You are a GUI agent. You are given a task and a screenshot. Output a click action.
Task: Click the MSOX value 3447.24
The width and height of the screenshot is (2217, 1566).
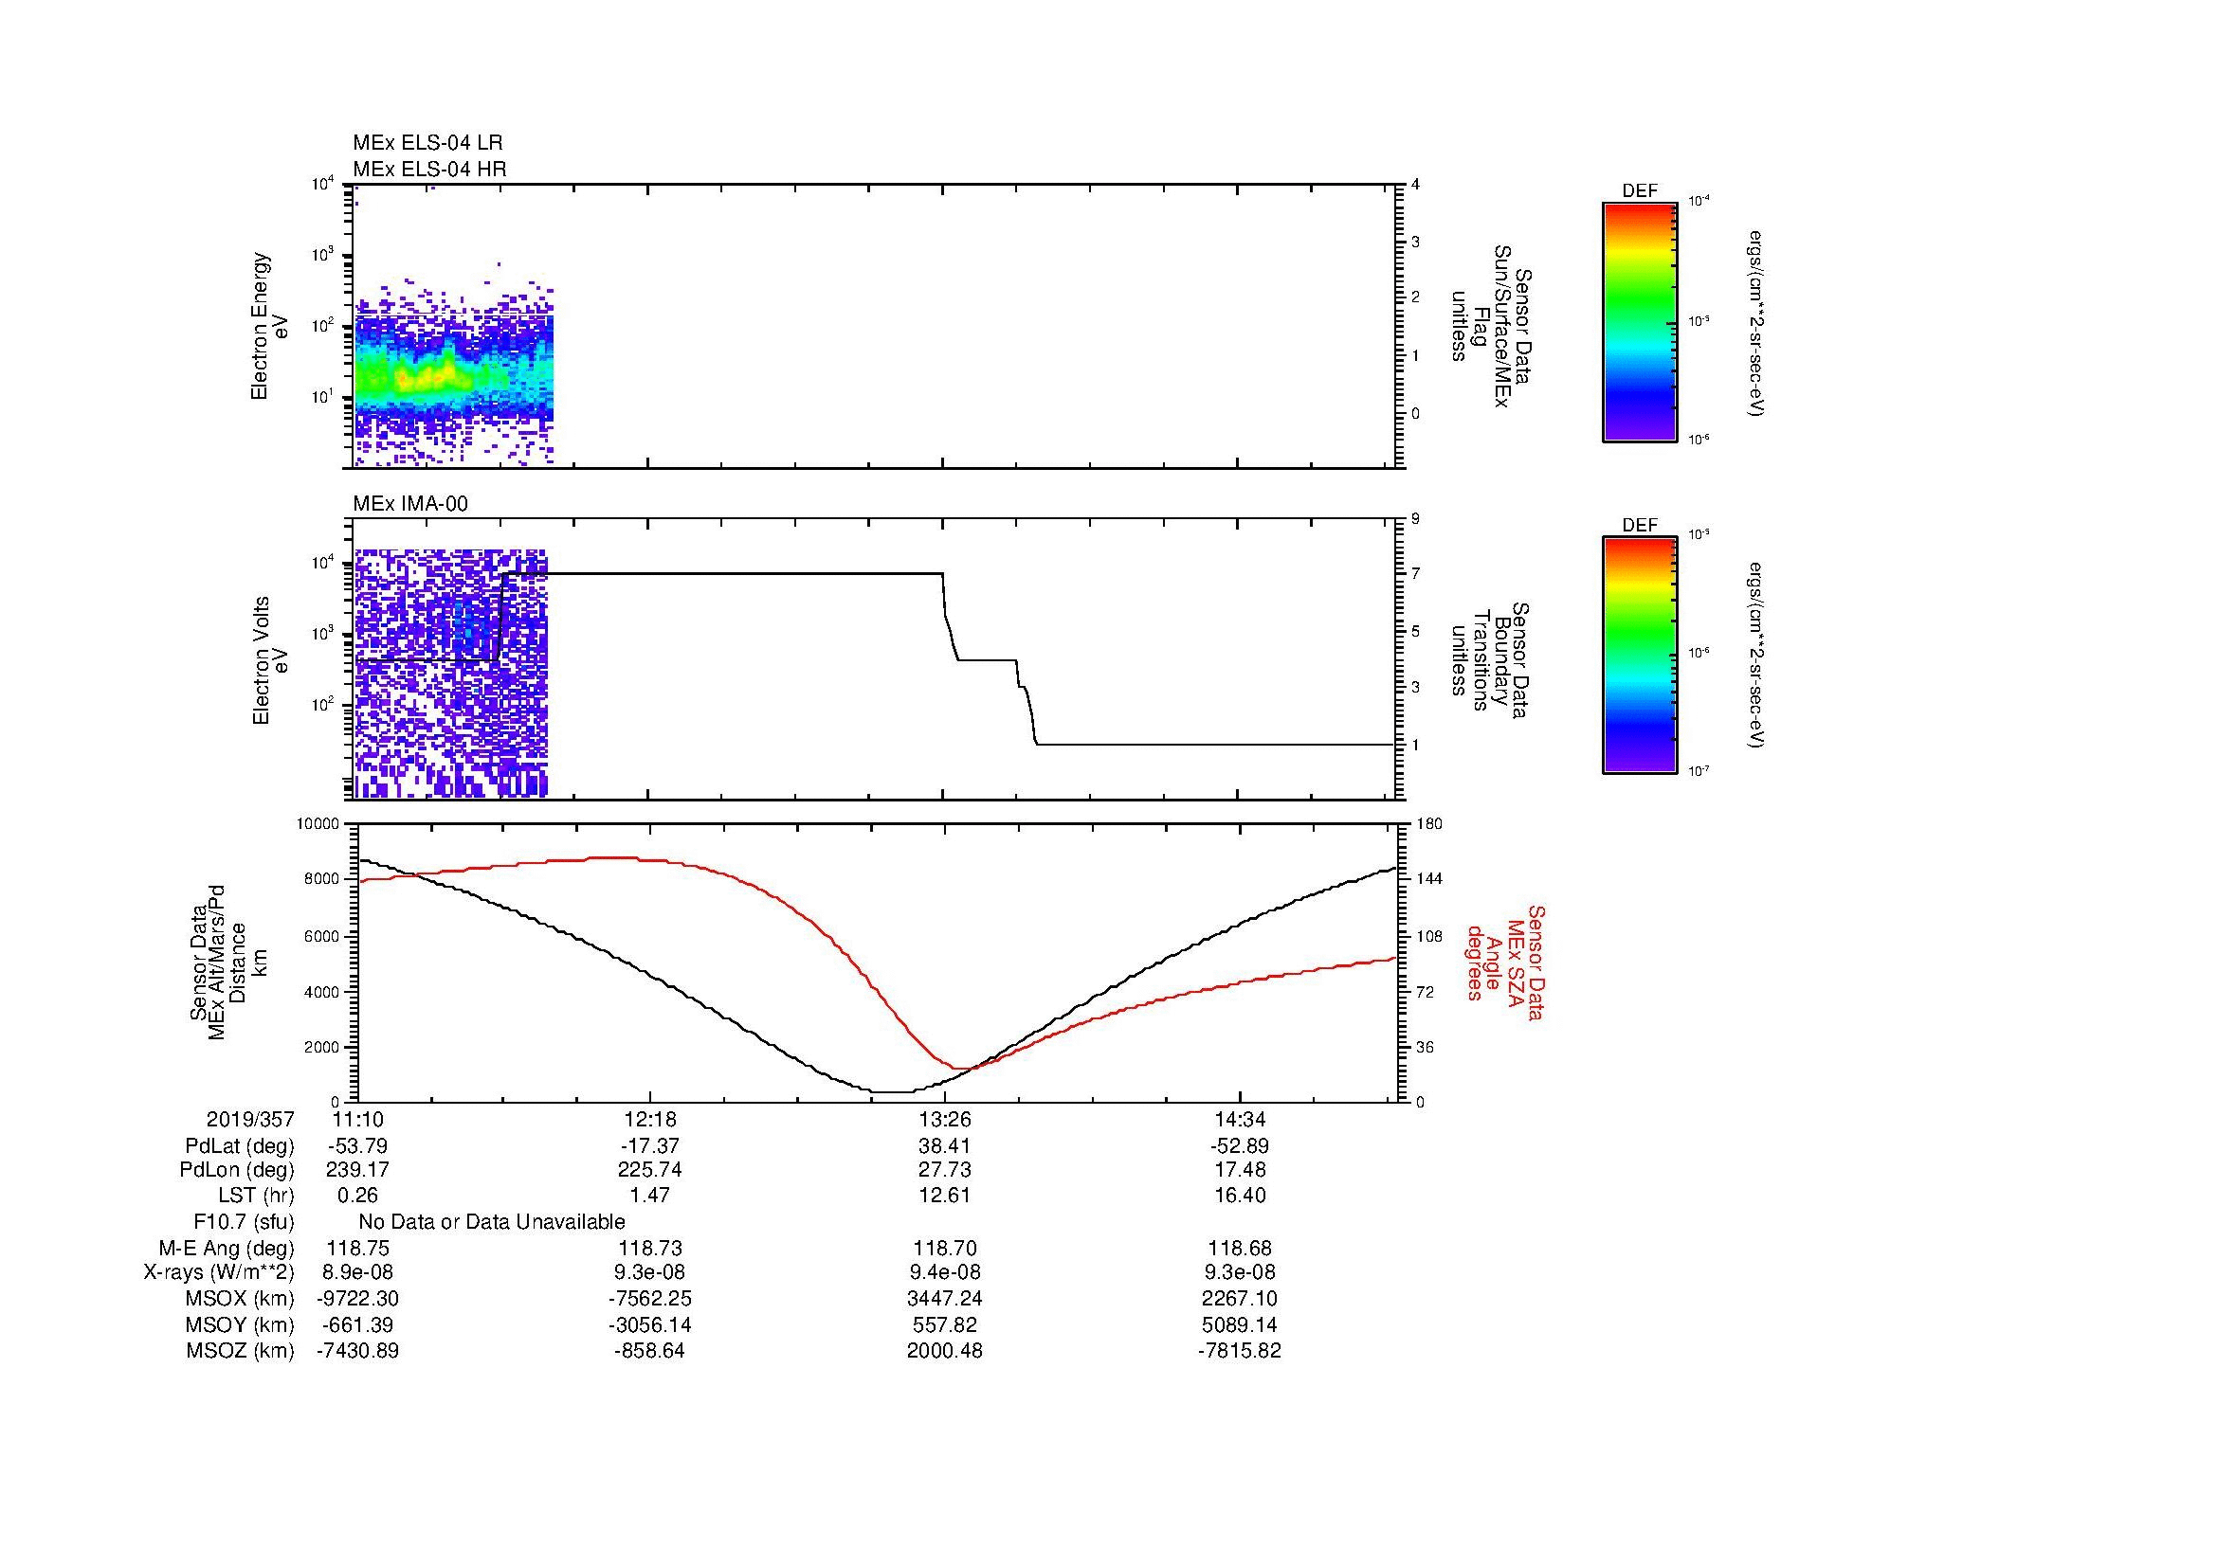click(944, 1299)
